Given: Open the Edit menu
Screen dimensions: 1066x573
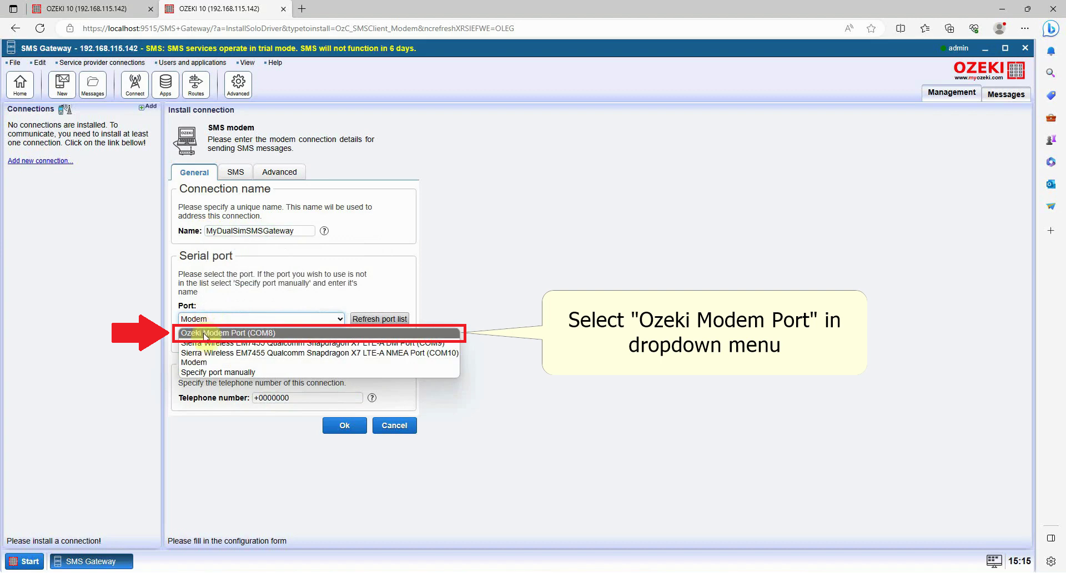Looking at the screenshot, I should (39, 63).
